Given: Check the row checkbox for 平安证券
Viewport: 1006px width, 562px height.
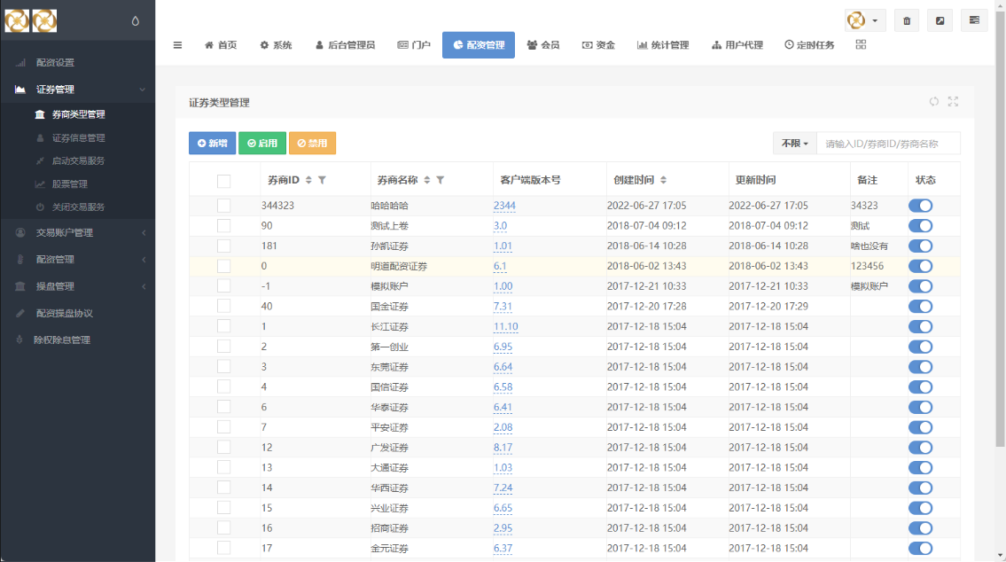Looking at the screenshot, I should pos(223,427).
